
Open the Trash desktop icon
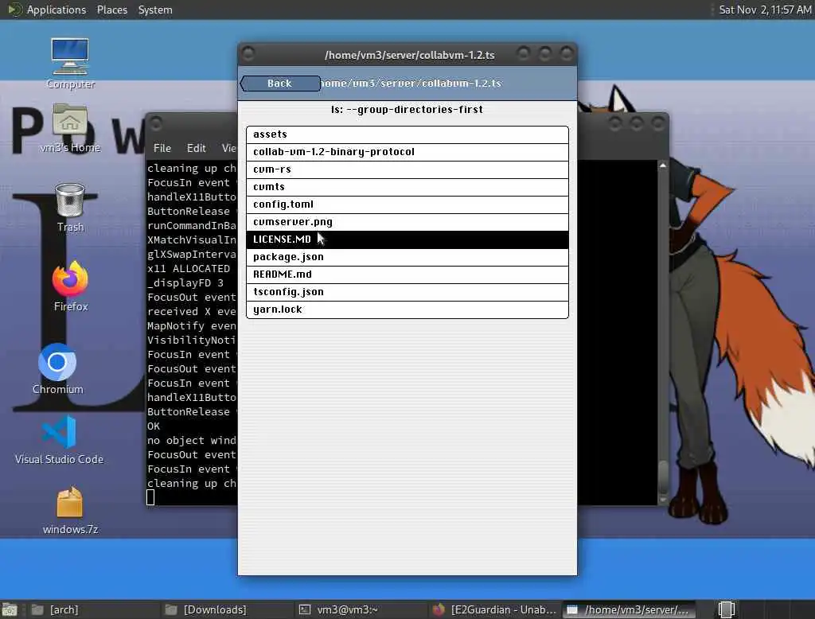(x=70, y=208)
